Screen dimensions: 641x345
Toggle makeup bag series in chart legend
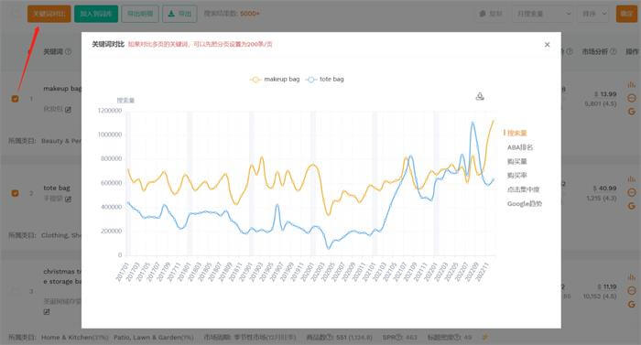[275, 80]
